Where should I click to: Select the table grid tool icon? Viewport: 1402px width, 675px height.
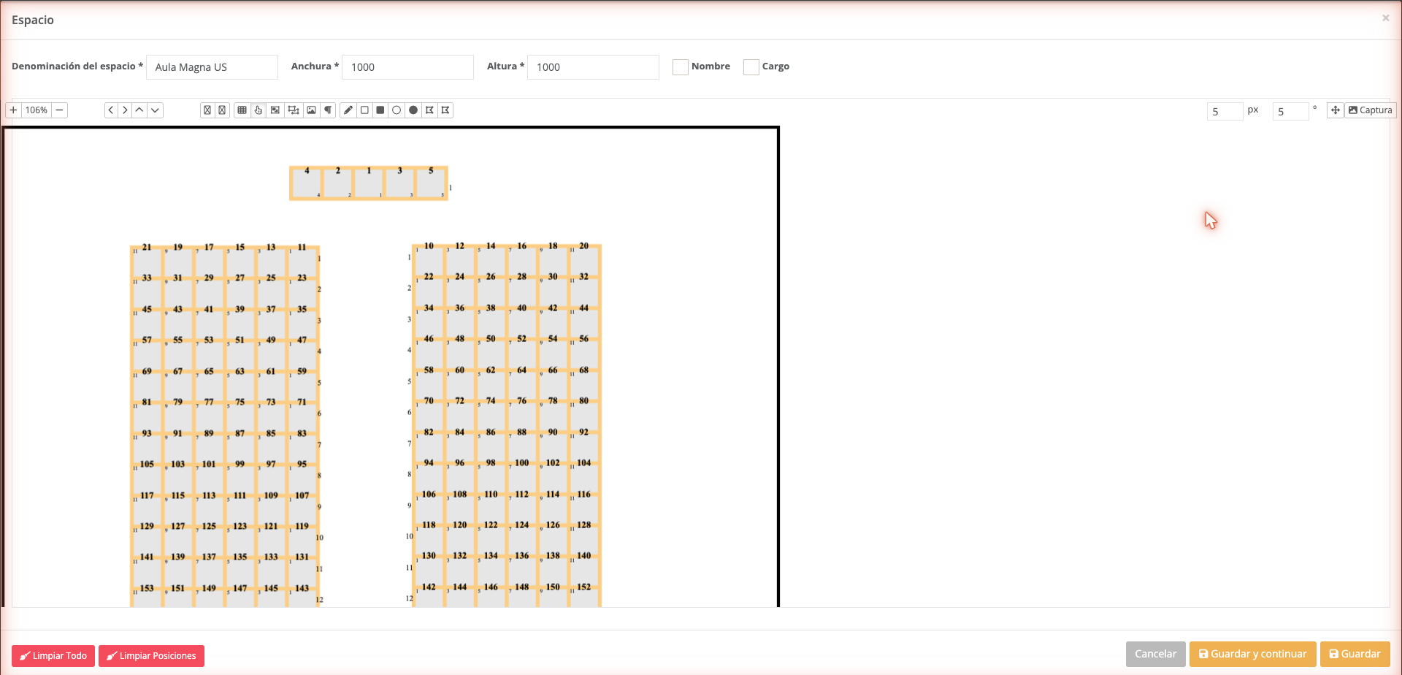[242, 110]
